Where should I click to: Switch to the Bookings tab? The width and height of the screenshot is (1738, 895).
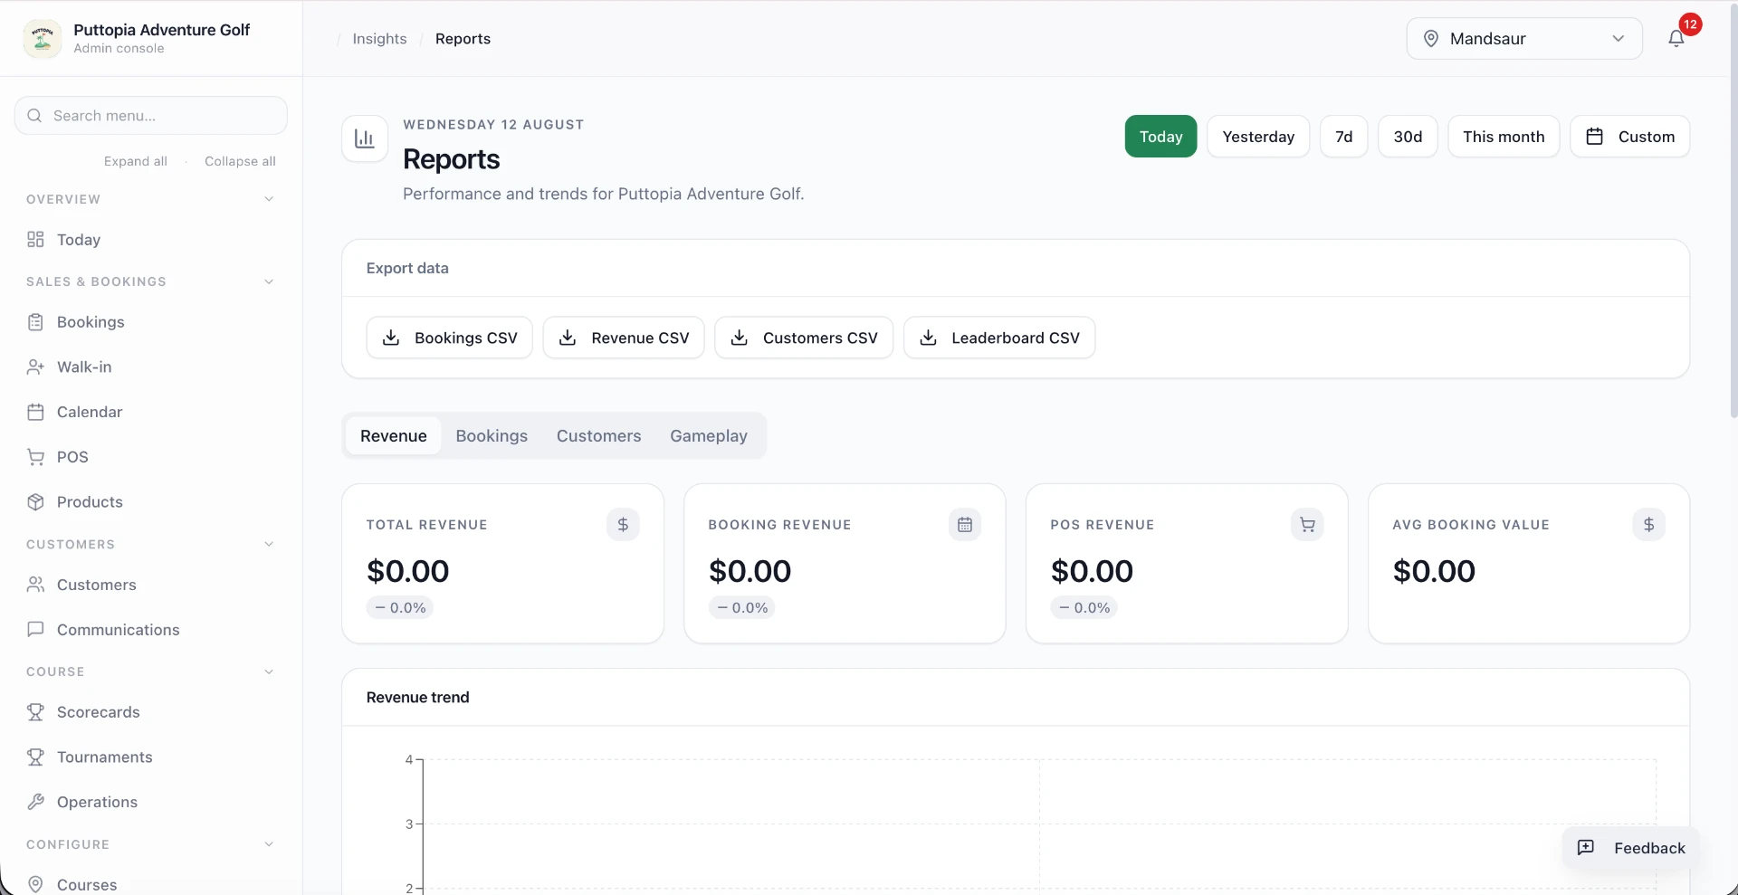coord(492,436)
